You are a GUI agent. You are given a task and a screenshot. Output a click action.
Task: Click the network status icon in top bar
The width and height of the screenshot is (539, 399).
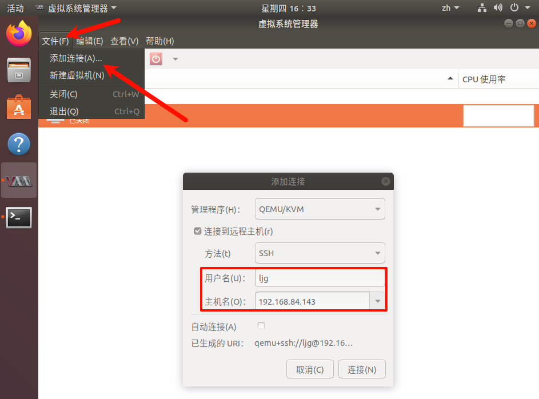click(482, 8)
